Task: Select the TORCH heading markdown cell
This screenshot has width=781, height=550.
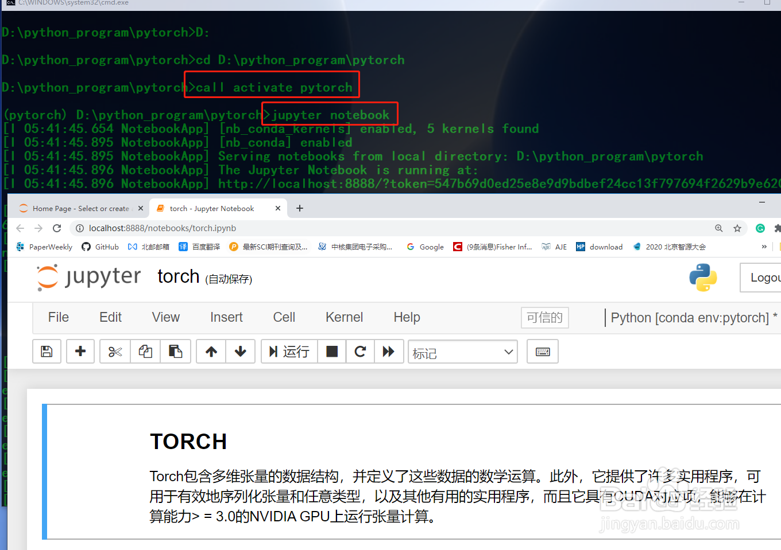Action: (188, 442)
